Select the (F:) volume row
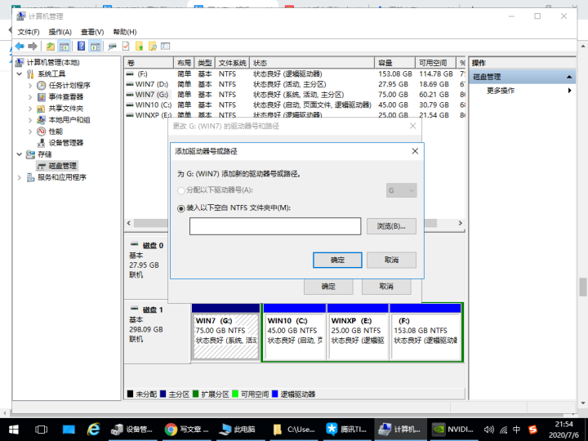The width and height of the screenshot is (588, 441). (295, 74)
